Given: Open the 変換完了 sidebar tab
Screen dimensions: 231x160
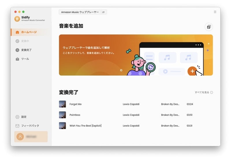Looking at the screenshot, I should (x=31, y=50).
